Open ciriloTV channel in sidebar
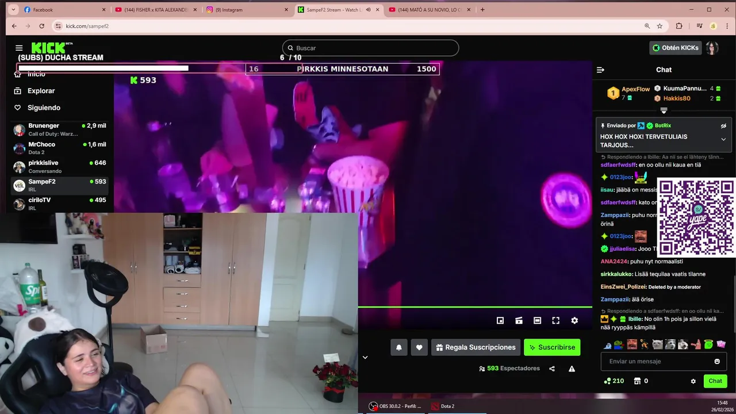The image size is (736, 414). coord(60,204)
